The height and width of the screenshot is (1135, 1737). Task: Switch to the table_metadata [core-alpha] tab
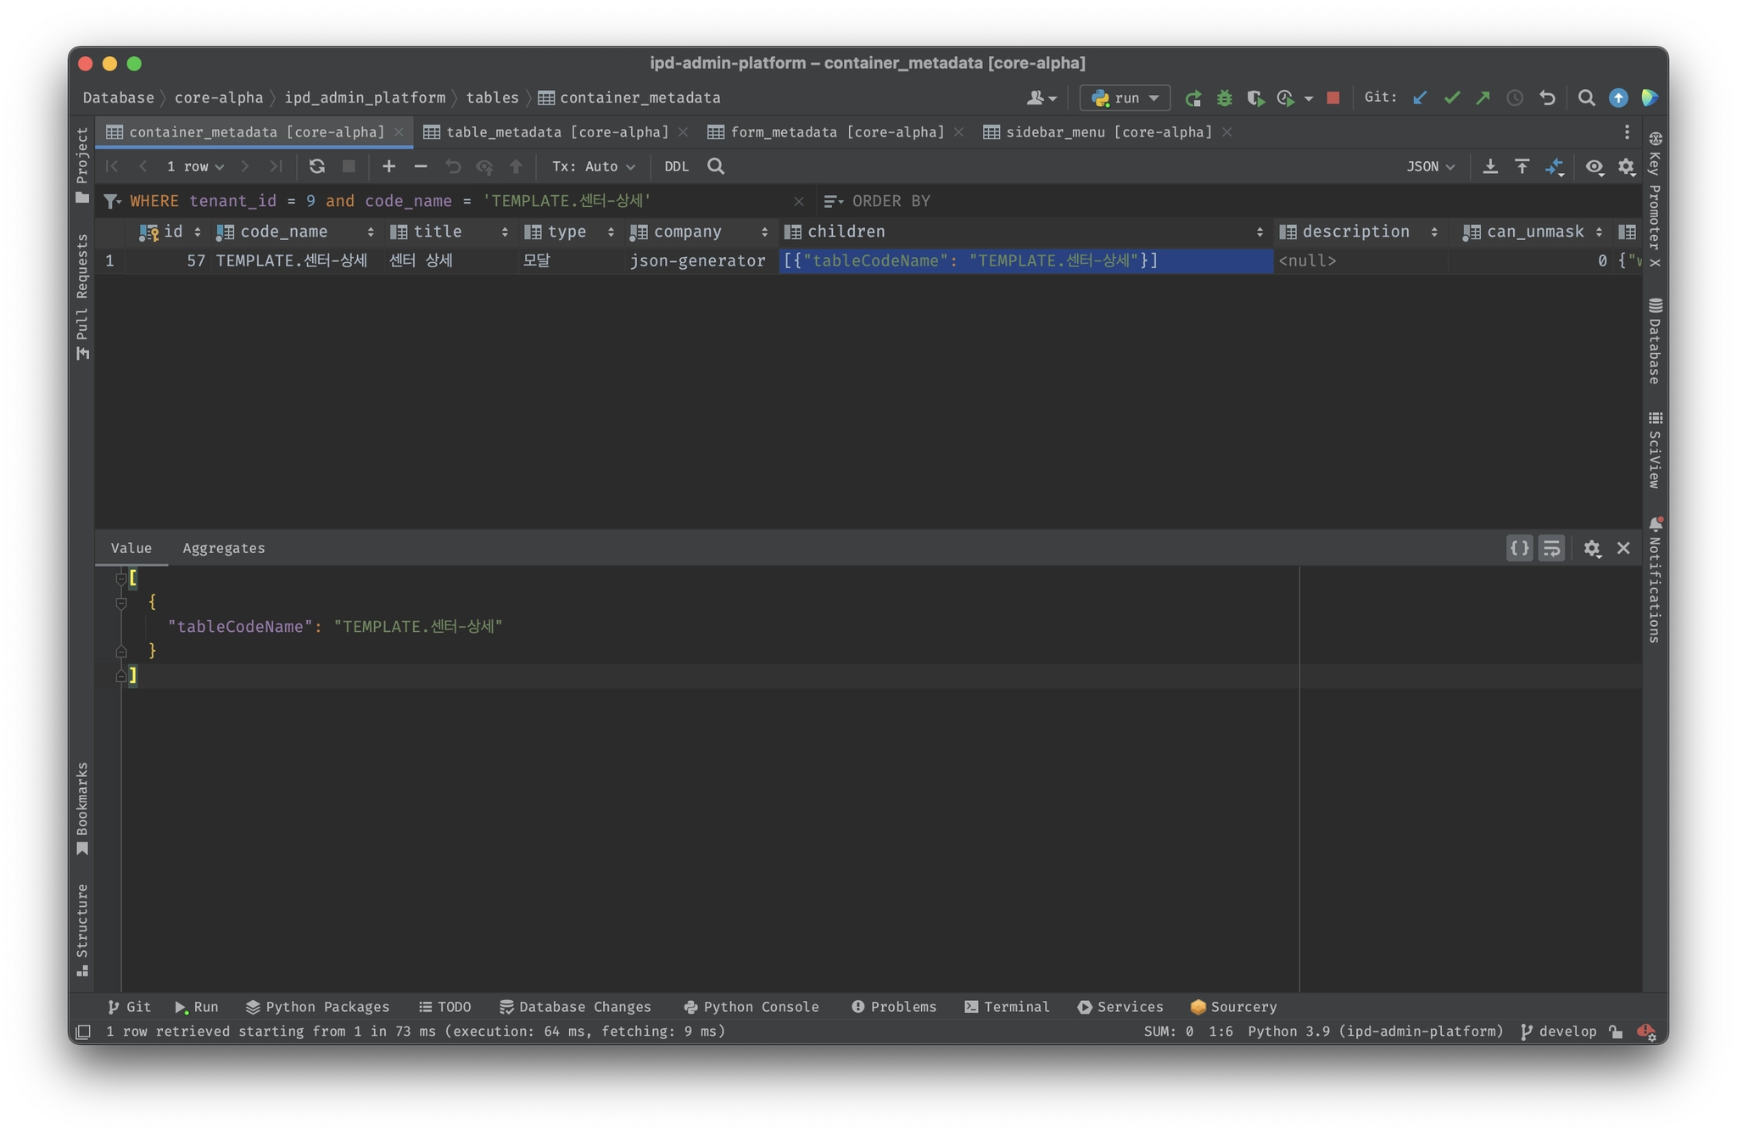(x=556, y=132)
